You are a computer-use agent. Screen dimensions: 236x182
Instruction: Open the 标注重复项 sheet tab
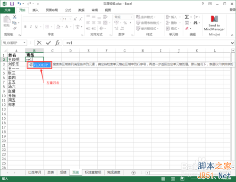pyautogui.click(x=93, y=172)
